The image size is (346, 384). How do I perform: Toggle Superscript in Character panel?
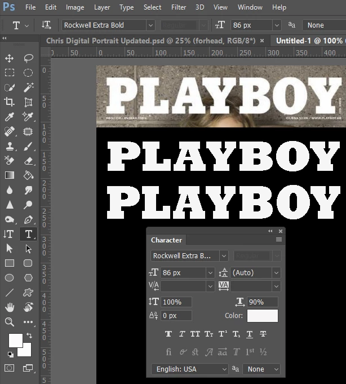(223, 334)
